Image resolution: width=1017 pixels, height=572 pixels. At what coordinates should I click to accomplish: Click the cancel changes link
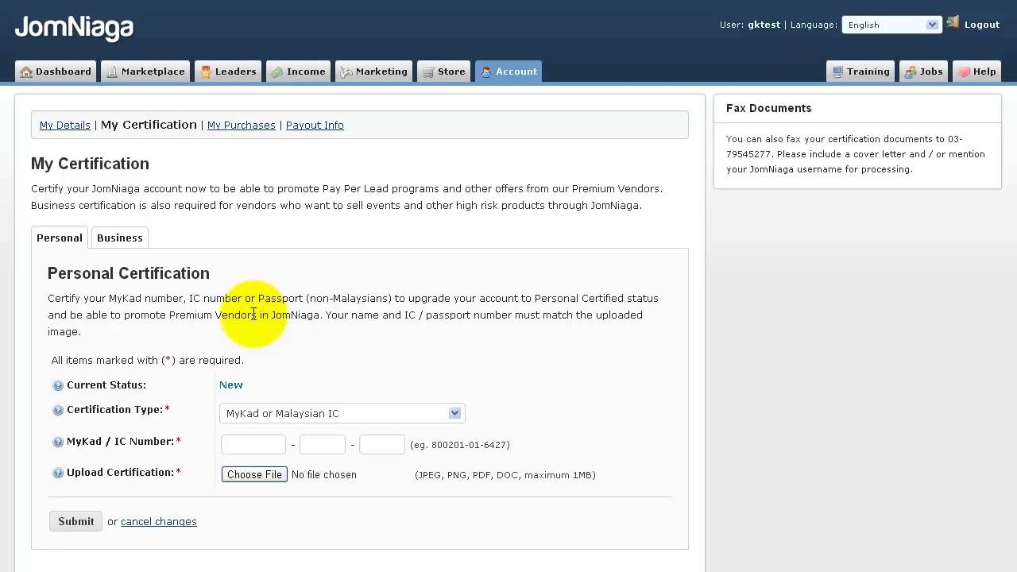(x=159, y=521)
